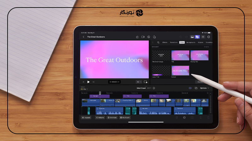Select the Brook video clip
The image size is (252, 141).
pos(143,102)
